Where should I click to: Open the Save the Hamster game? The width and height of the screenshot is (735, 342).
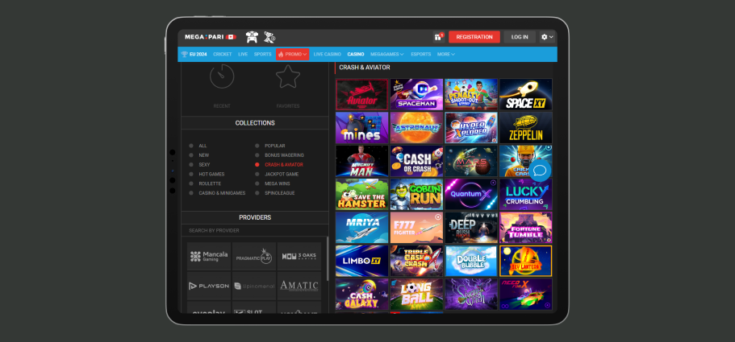point(362,195)
